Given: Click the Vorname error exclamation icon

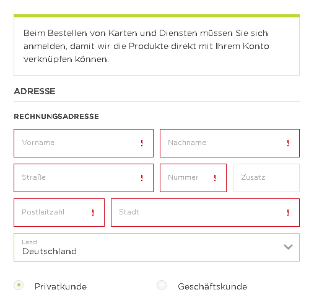Looking at the screenshot, I should (142, 143).
